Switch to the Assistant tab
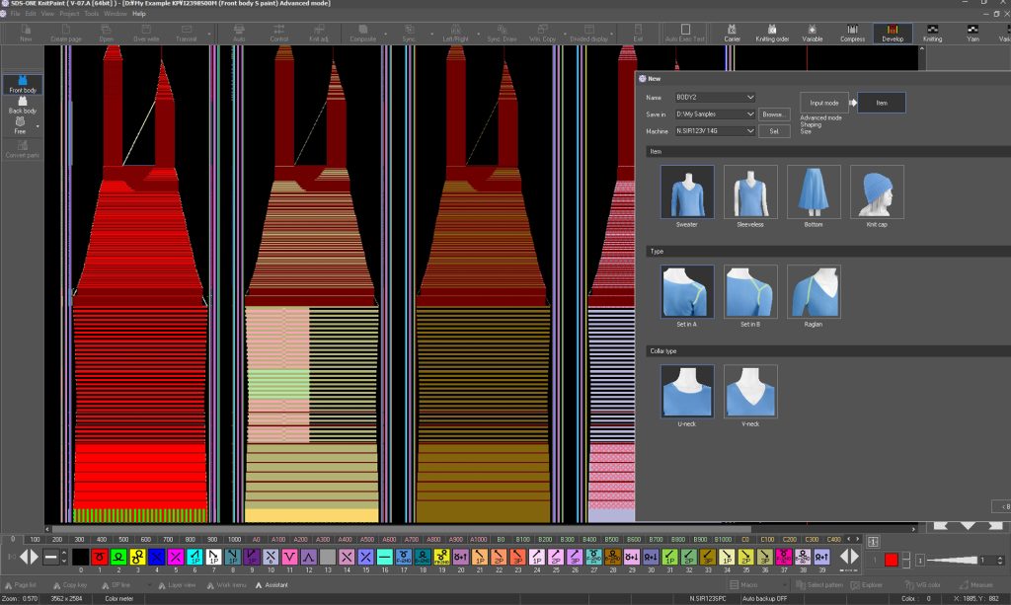This screenshot has height=605, width=1011. 272,585
